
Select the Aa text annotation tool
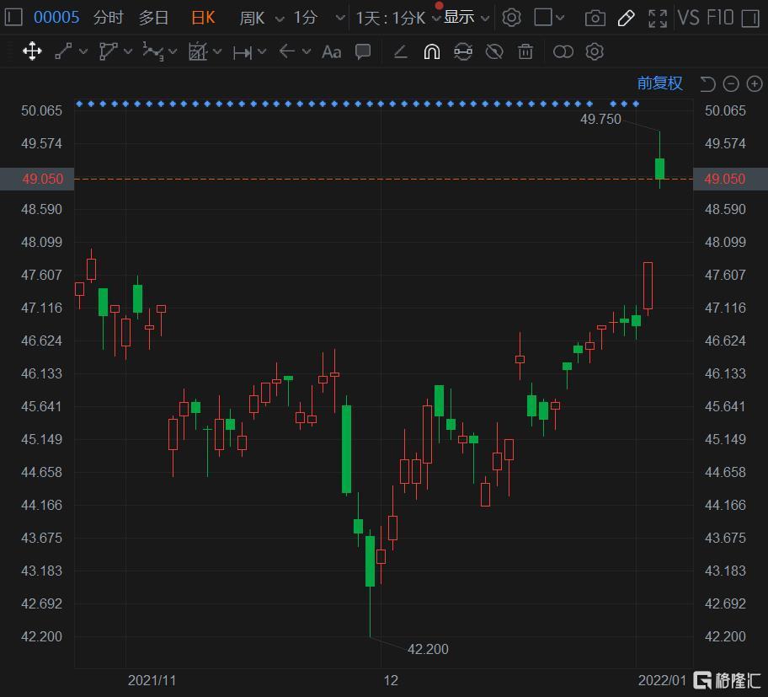tap(331, 52)
